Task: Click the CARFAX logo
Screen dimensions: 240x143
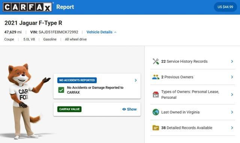Action: [x=27, y=7]
